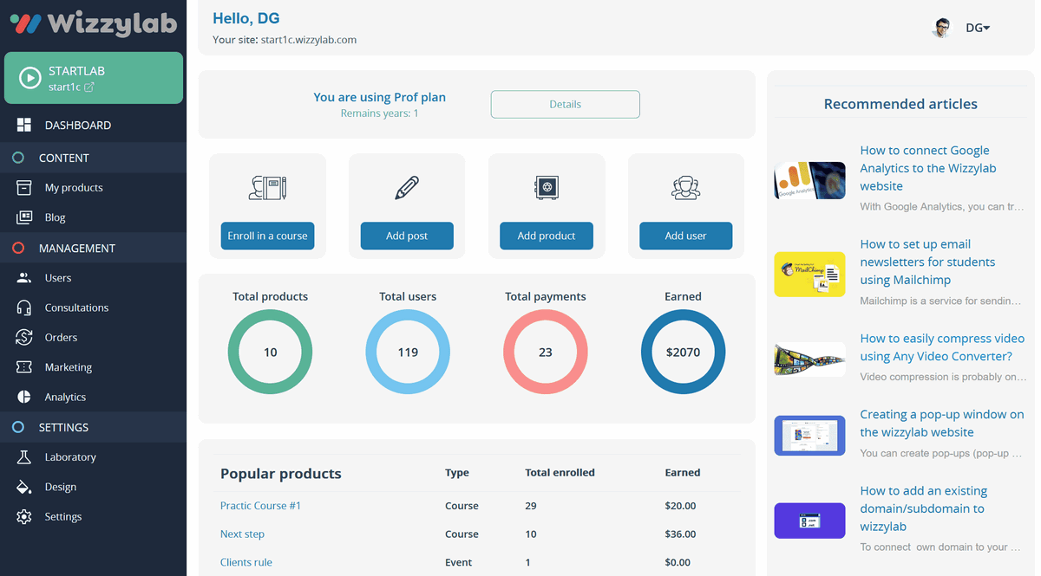This screenshot has height=576, width=1041.
Task: Open the Mailchimp article thumbnail
Action: coord(809,275)
